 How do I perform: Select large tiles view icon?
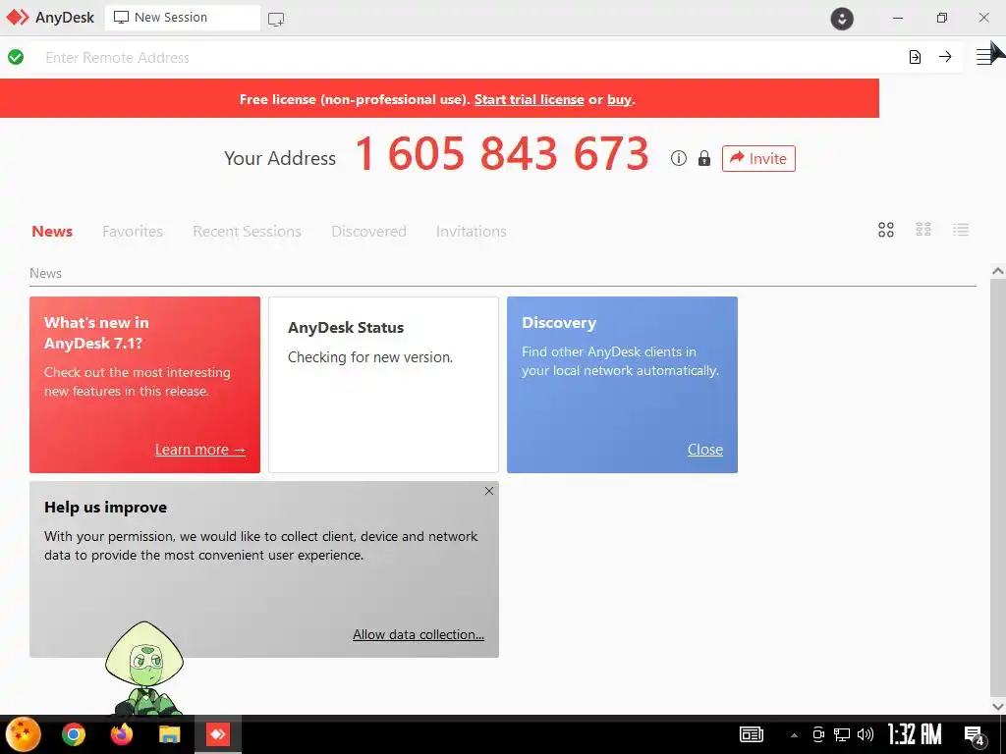pyautogui.click(x=886, y=230)
